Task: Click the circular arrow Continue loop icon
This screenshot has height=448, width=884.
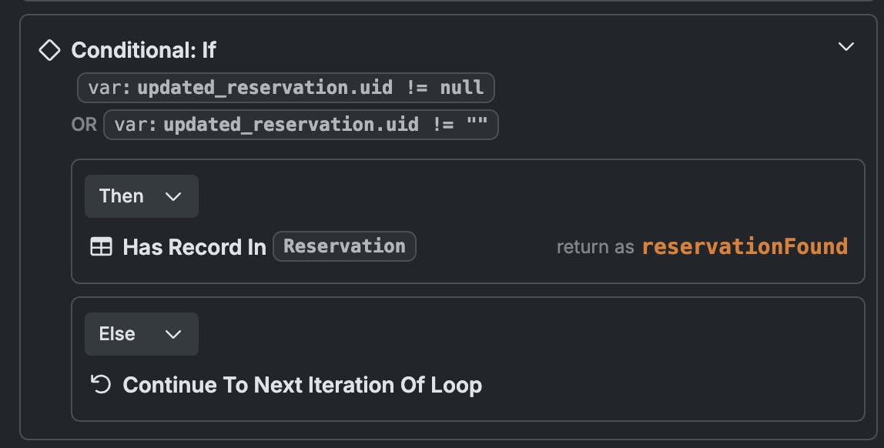Action: [x=101, y=384]
